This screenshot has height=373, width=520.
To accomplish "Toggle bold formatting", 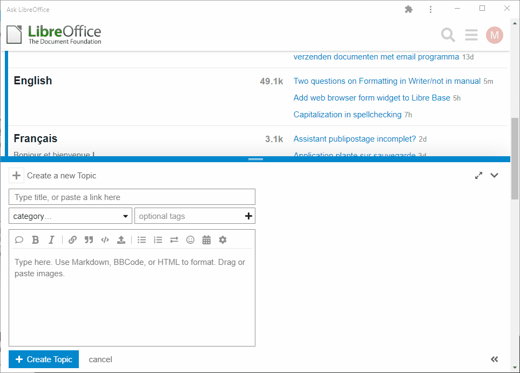I will point(36,240).
